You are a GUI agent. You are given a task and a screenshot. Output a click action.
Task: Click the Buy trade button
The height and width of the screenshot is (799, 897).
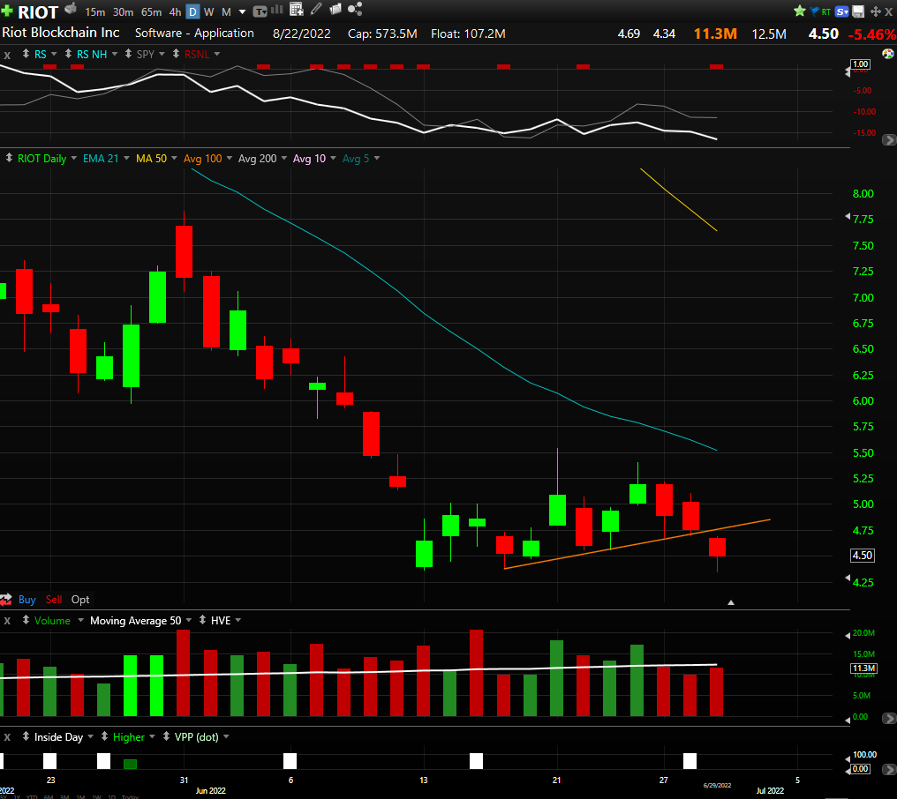[x=26, y=600]
